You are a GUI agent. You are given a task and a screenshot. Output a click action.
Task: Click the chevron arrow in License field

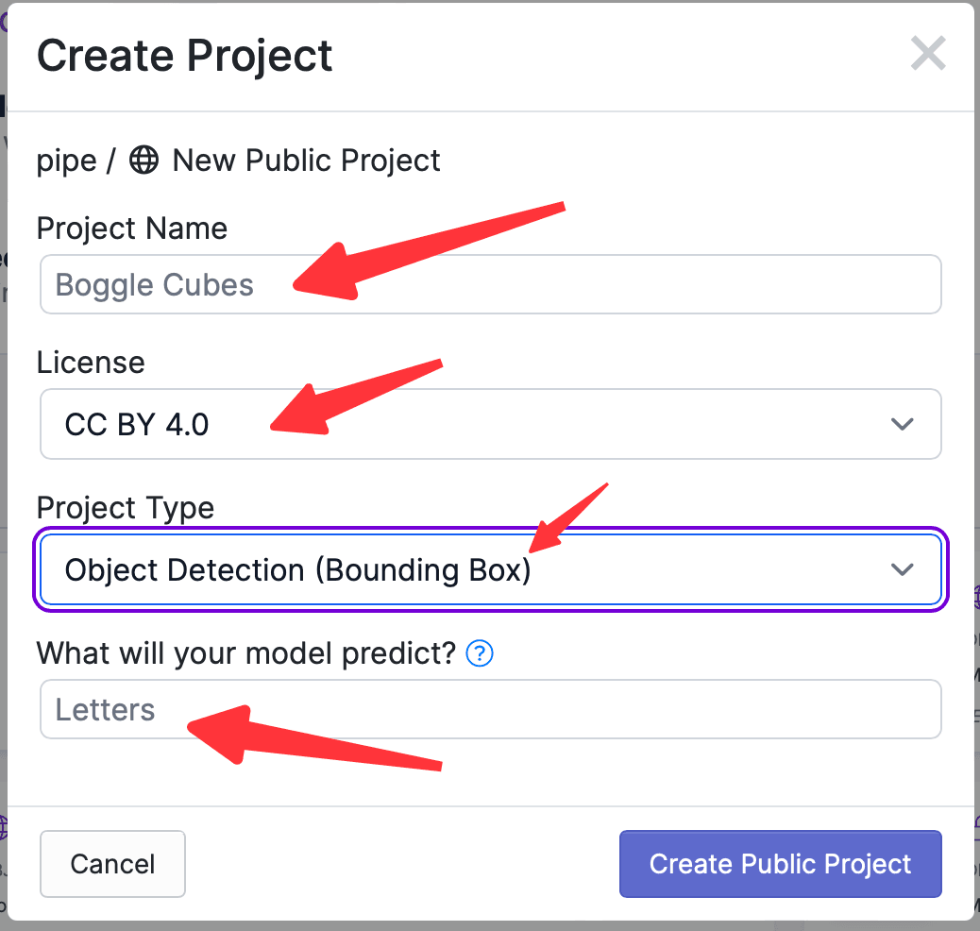tap(902, 424)
